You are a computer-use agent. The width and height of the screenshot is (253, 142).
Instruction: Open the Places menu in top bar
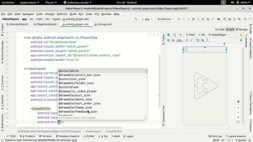click(51, 2)
